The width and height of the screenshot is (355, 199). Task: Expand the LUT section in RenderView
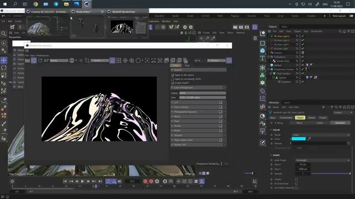[x=172, y=102]
